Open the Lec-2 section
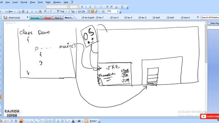 [114, 17]
